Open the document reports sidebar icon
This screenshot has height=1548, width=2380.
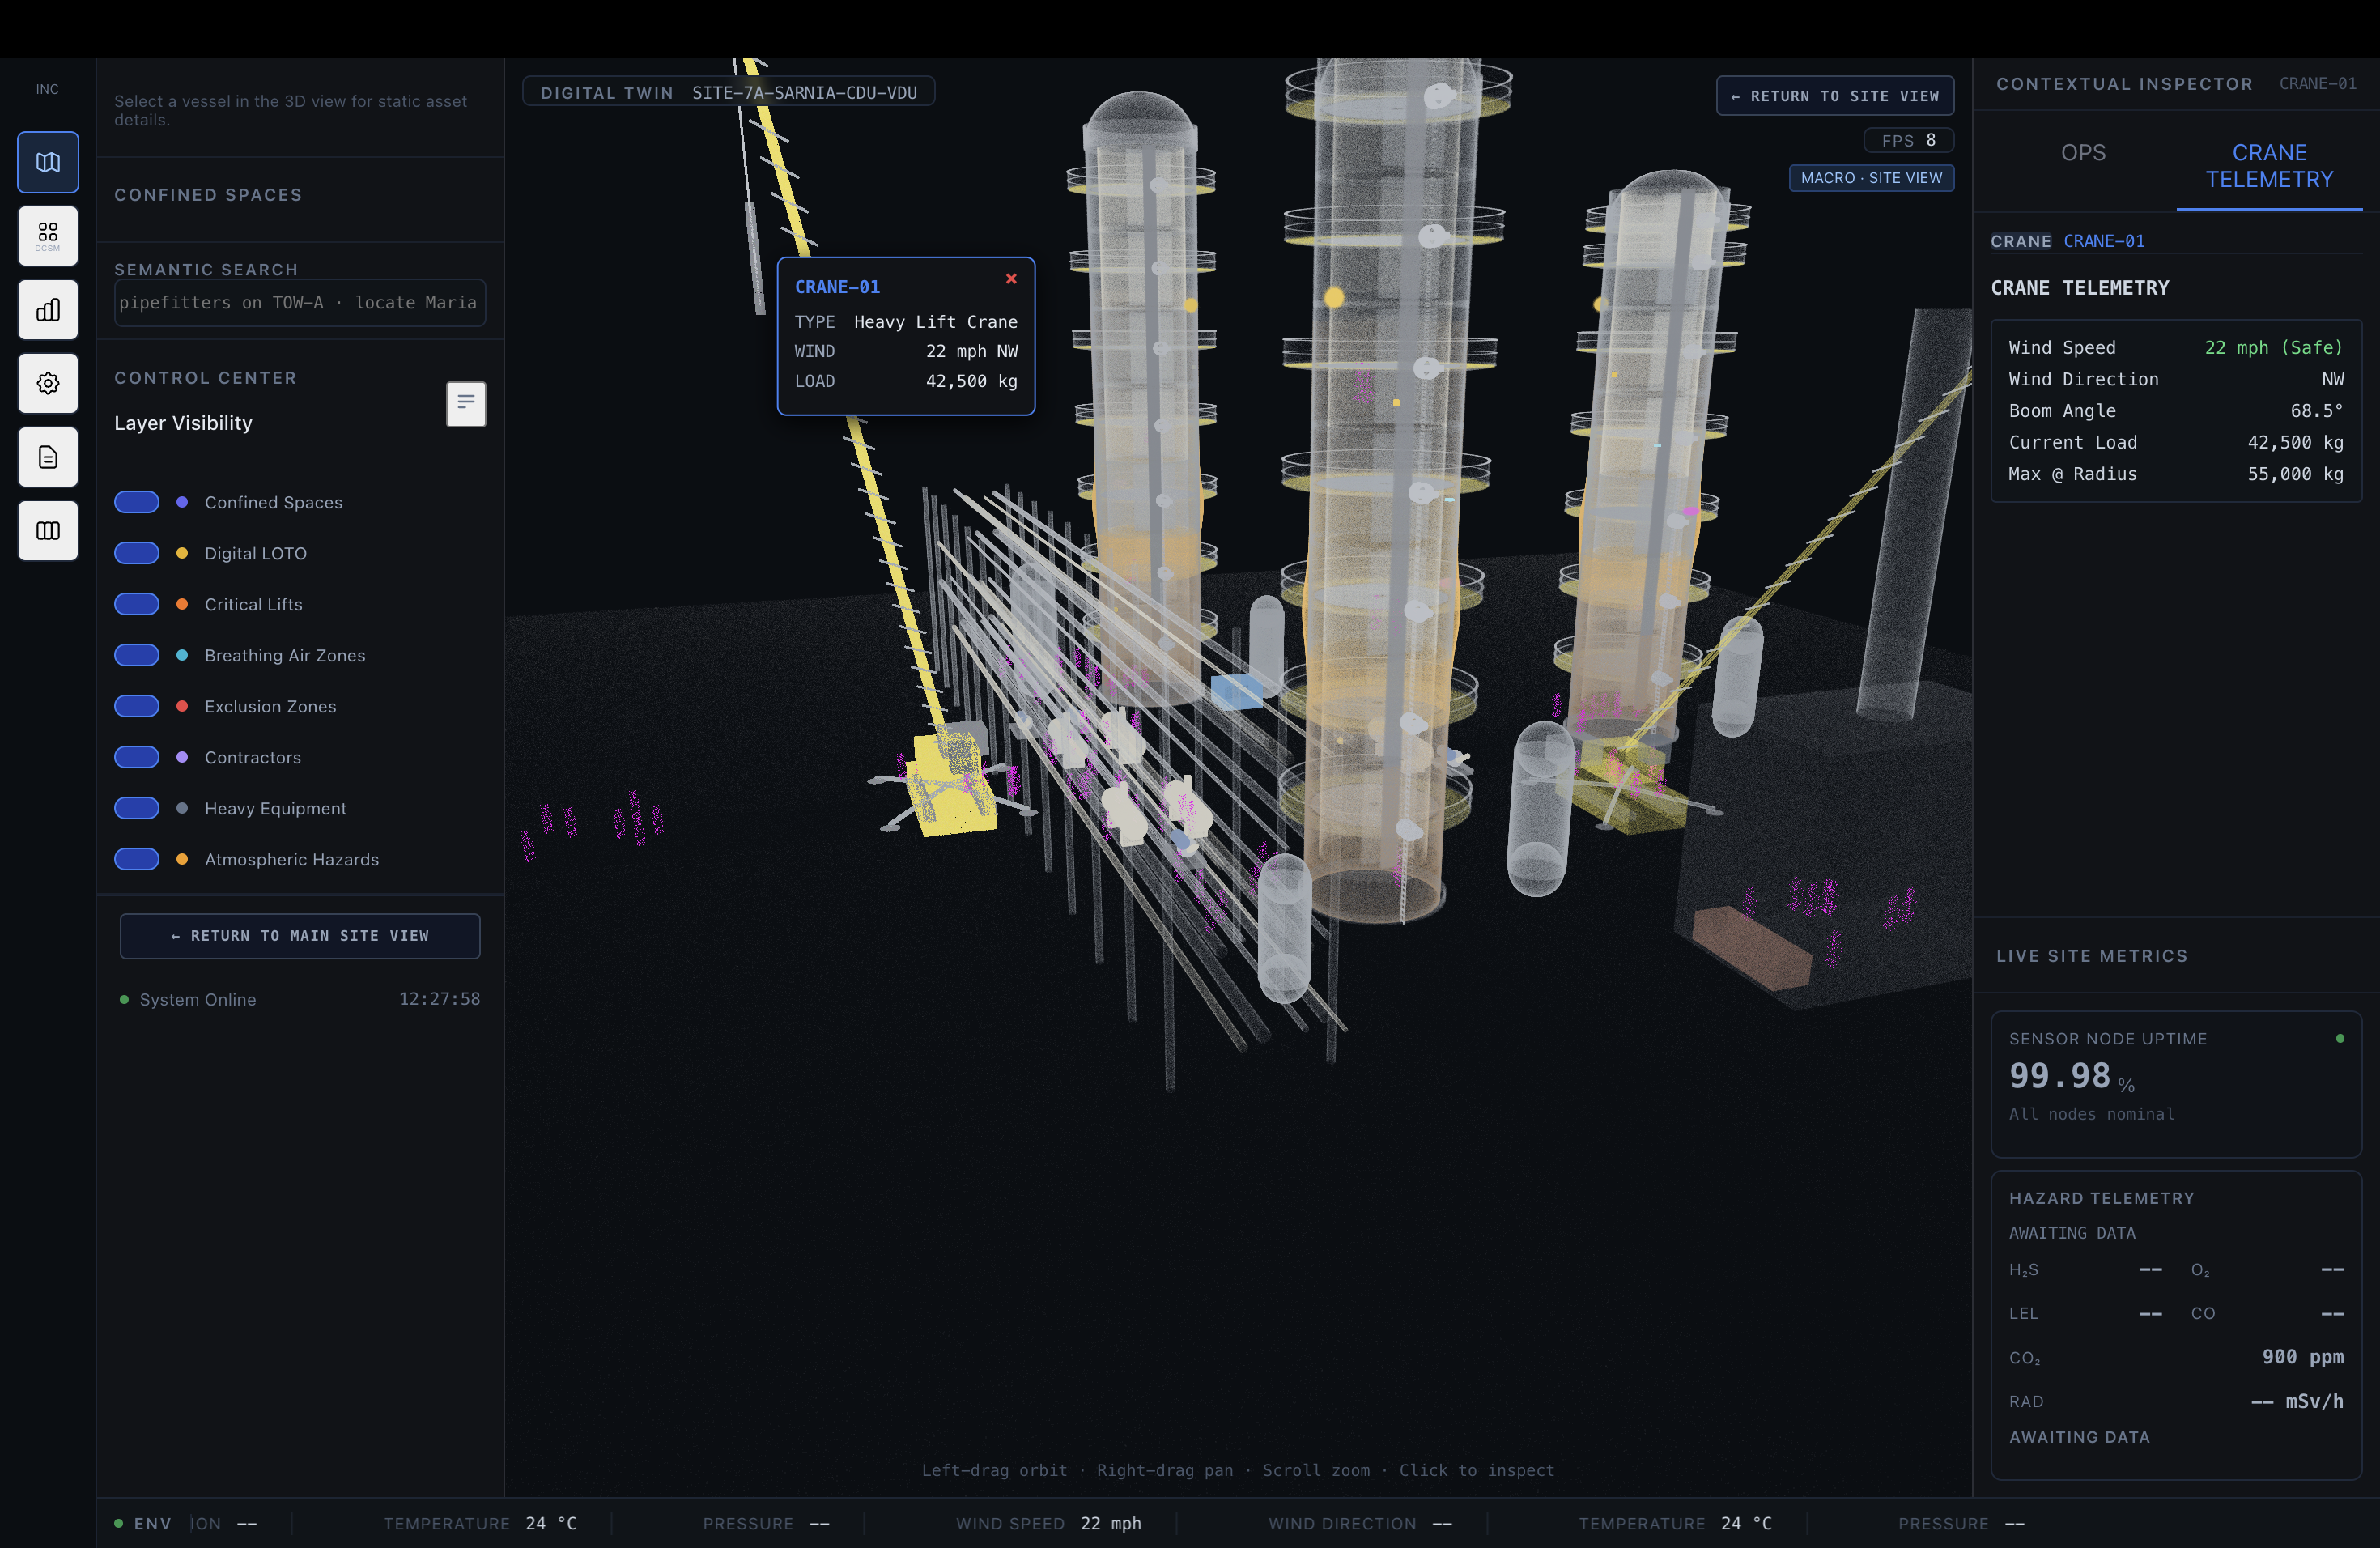click(48, 457)
